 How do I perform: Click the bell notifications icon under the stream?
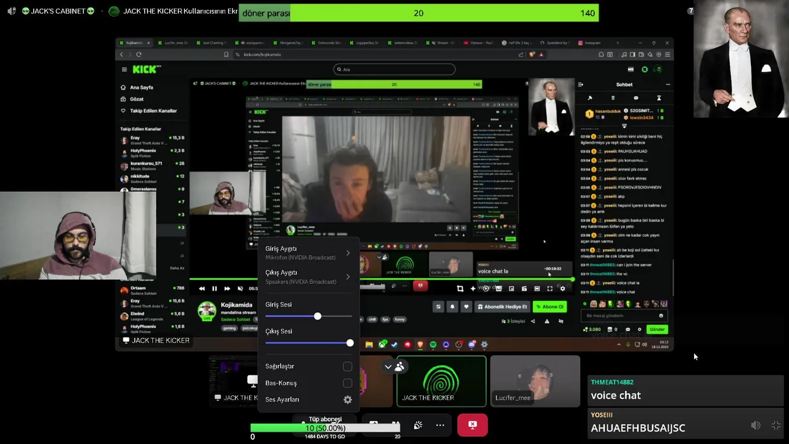pos(452,306)
